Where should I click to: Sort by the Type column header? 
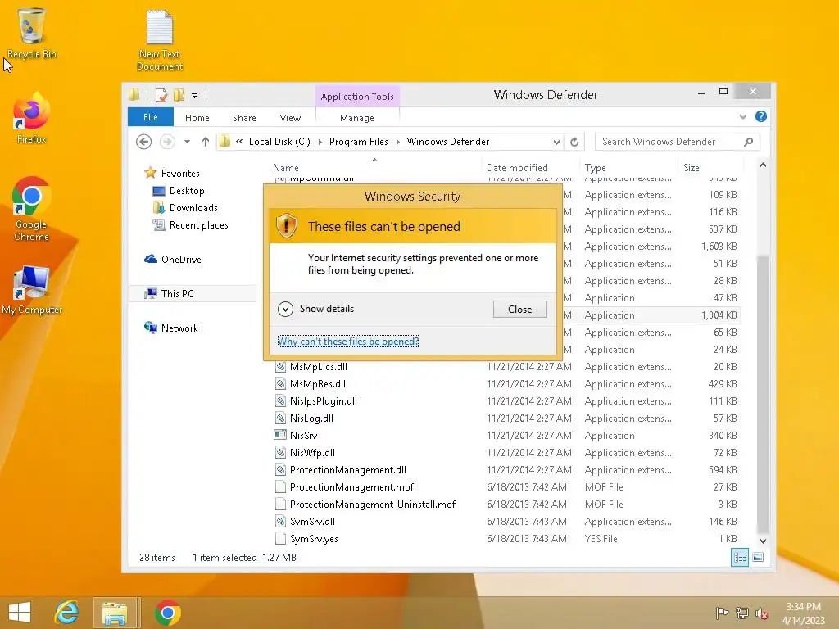(x=628, y=167)
